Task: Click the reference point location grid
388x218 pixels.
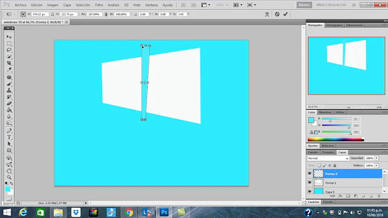Action: (23, 15)
